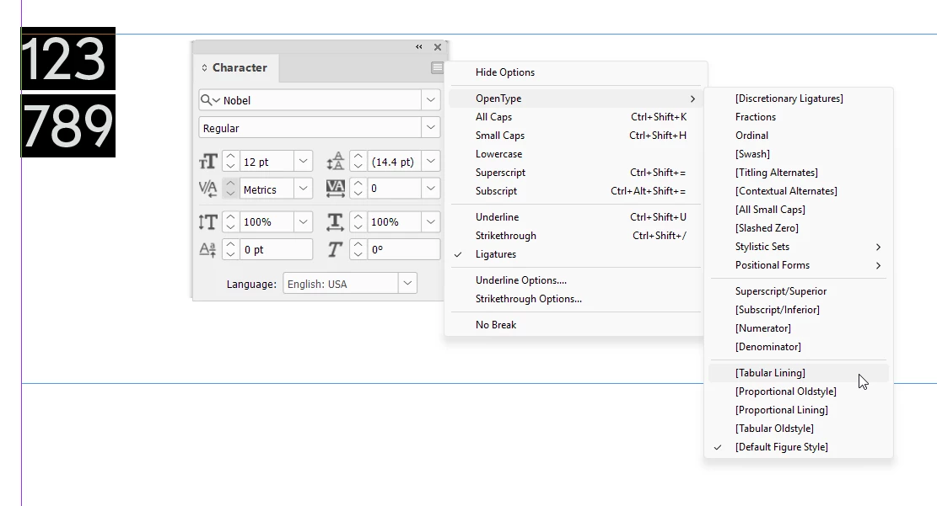The image size is (937, 506).
Task: Open the Language English: USA dropdown
Action: (x=407, y=284)
